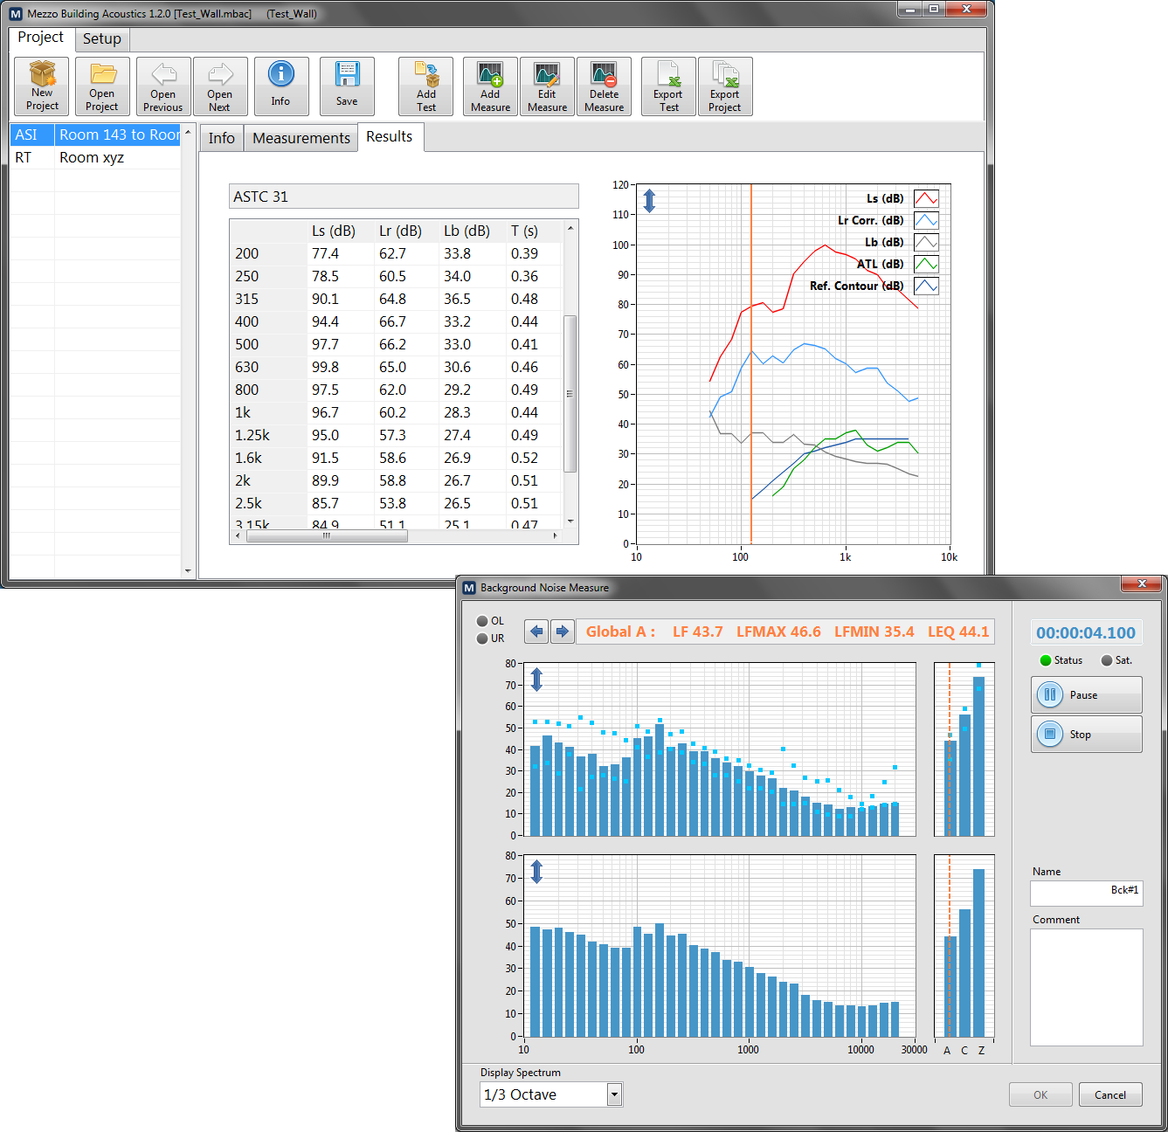Open a project with Open Project icon
Screen dimensions: 1168x1132
click(x=102, y=86)
